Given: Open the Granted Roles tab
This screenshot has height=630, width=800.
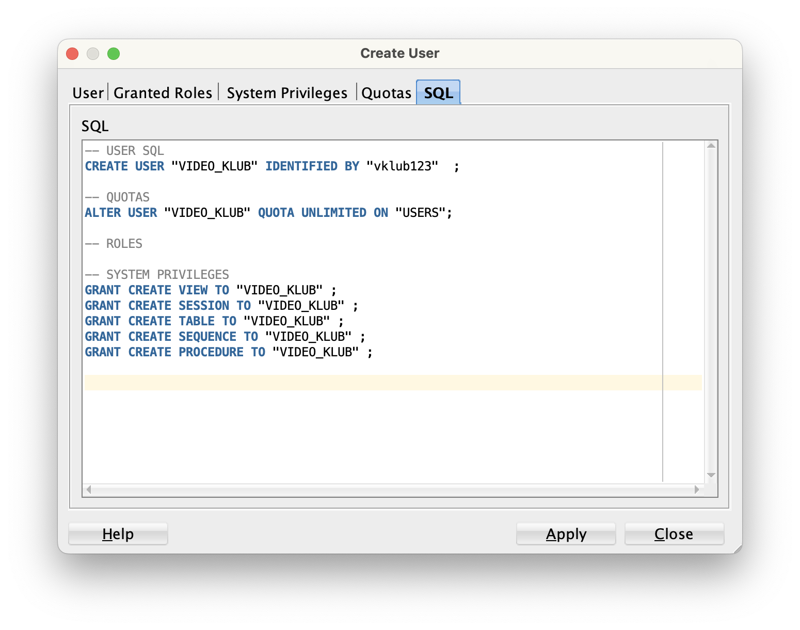Looking at the screenshot, I should (163, 93).
